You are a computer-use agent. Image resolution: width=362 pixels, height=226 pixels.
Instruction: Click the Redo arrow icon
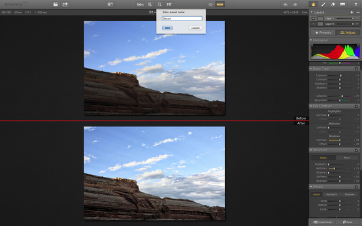(x=295, y=4)
